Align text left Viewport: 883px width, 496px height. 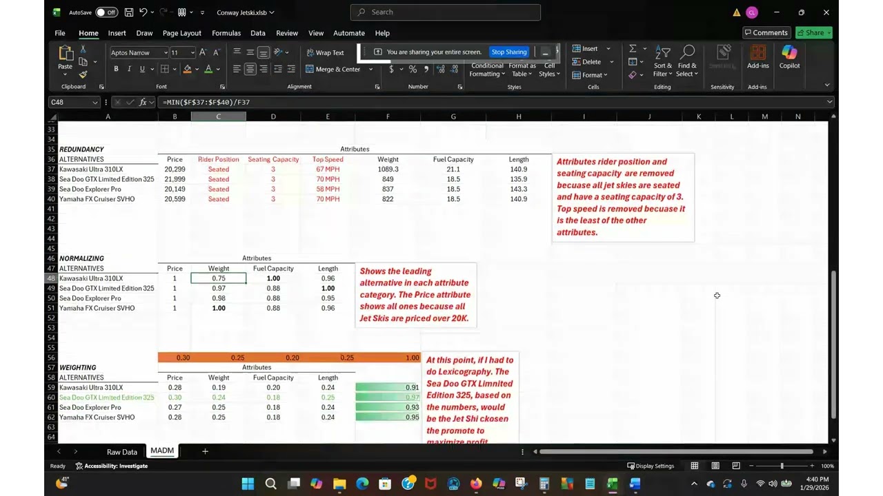point(237,69)
